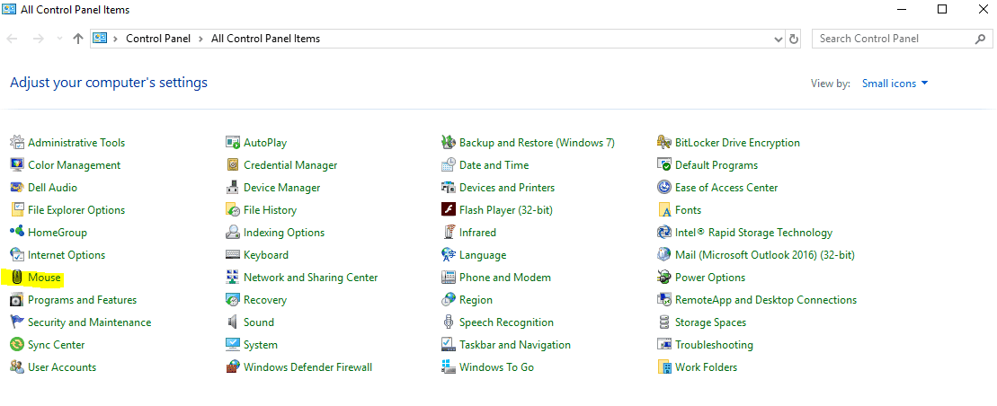This screenshot has width=997, height=406.
Task: Click the Backup and Restore icon
Action: coord(449,142)
